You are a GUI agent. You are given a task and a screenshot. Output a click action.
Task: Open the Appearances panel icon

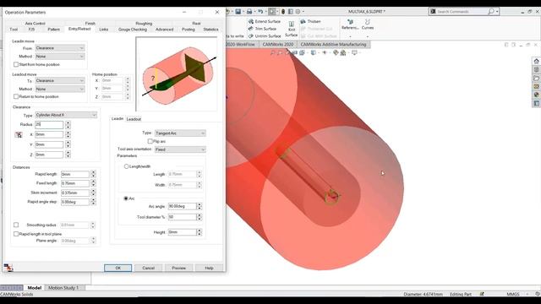point(536,95)
